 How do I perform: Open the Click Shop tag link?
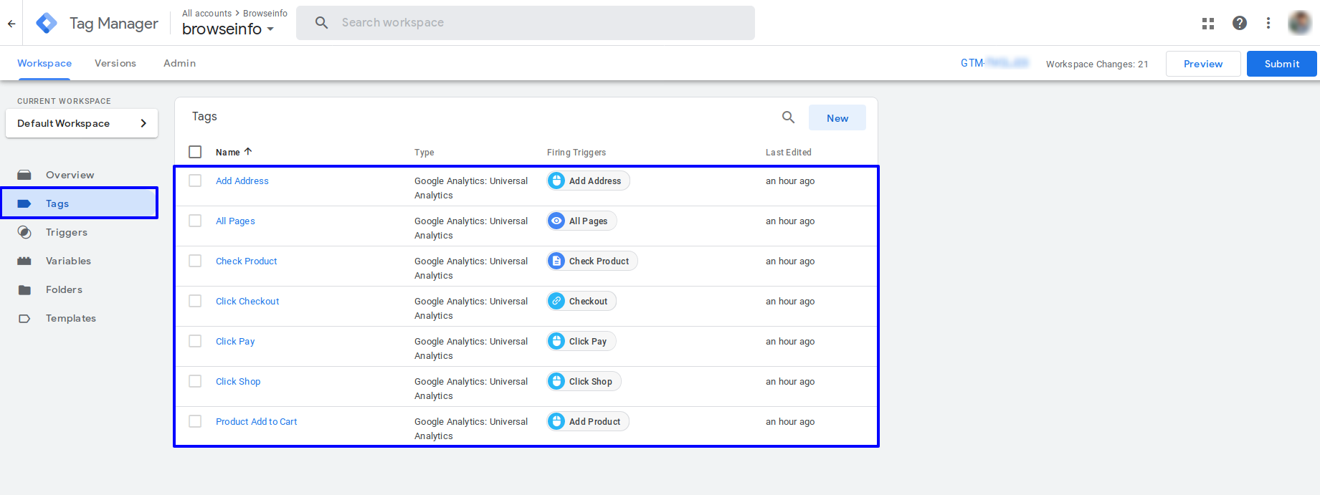click(238, 381)
